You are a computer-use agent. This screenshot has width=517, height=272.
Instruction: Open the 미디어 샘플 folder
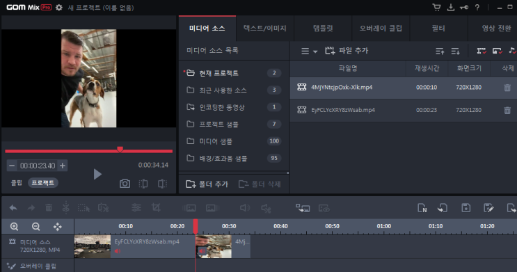234,141
